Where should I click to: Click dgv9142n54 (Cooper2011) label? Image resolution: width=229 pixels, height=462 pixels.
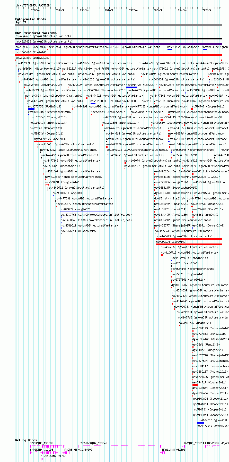210,415
